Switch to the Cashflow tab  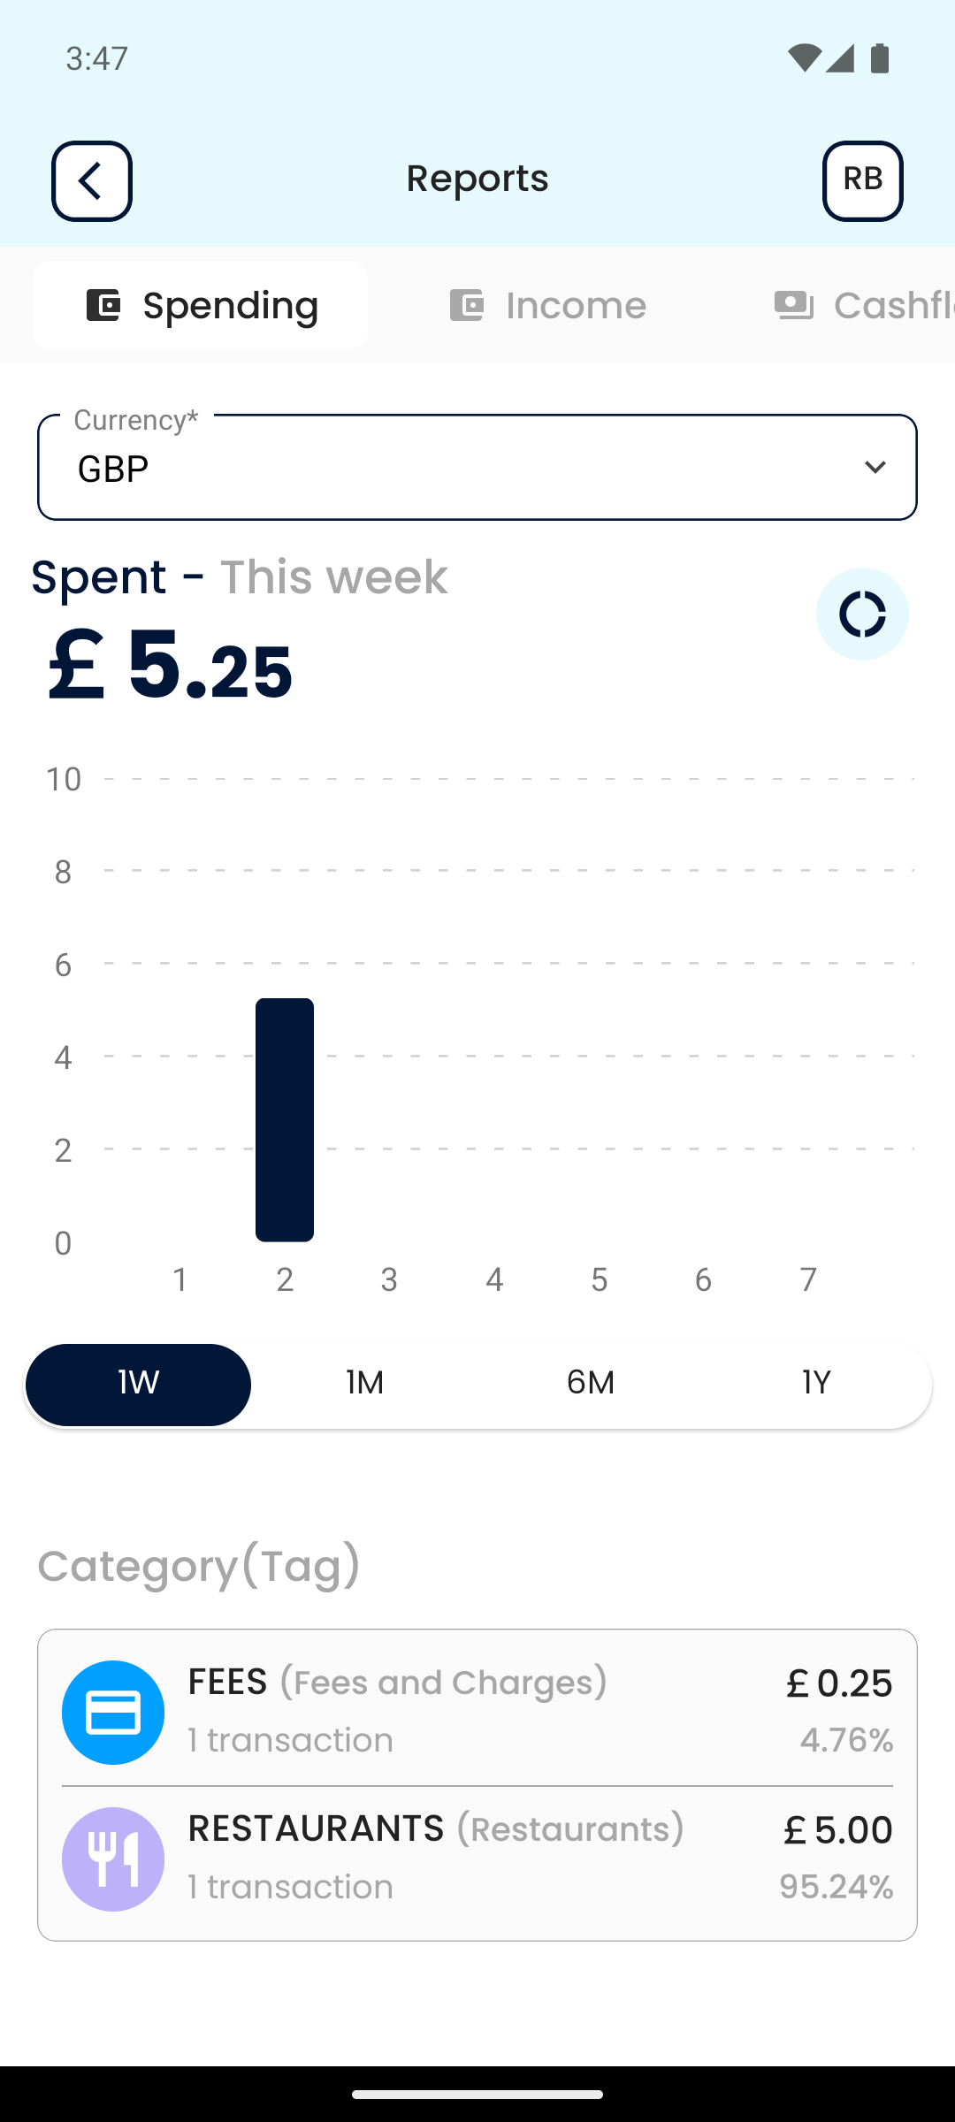click(x=893, y=305)
